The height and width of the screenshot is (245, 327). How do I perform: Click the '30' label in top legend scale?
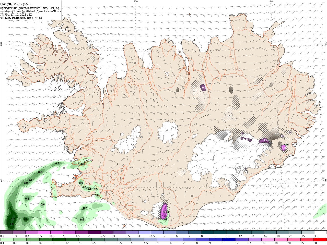(316, 236)
